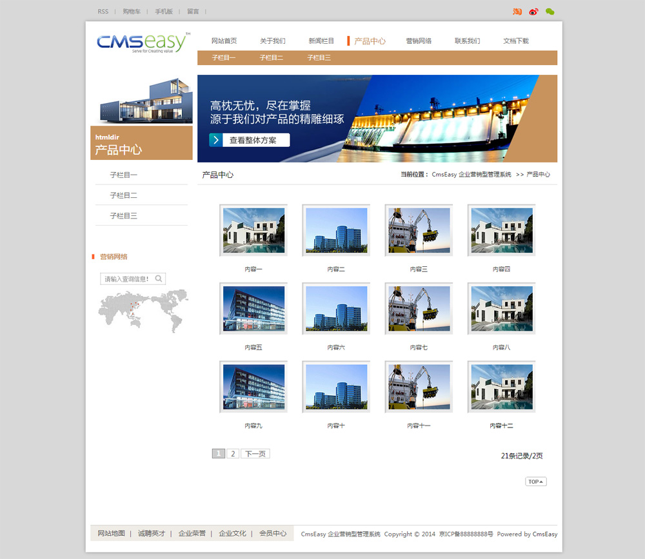Click the 内容十二 product thumbnail
This screenshot has height=559, width=645.
501,387
